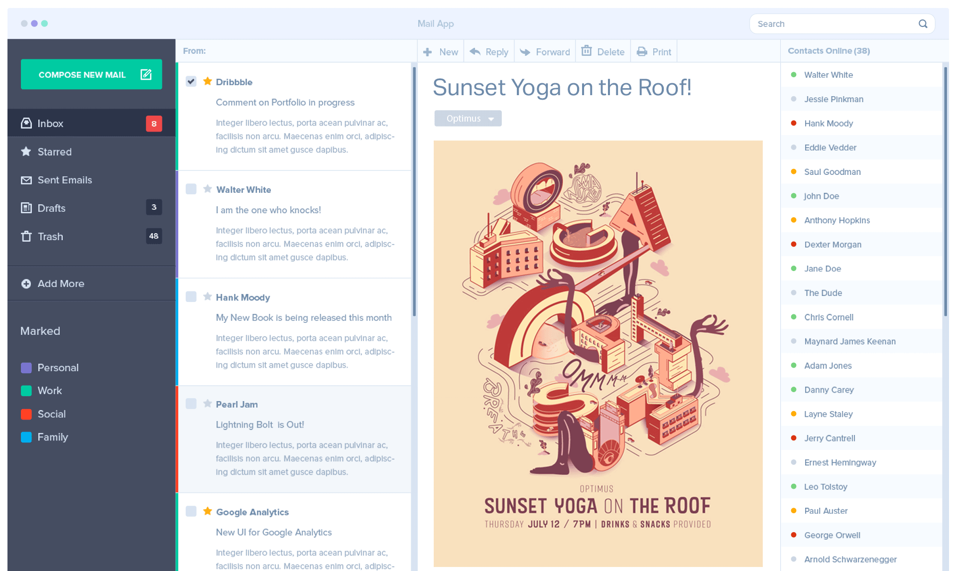Click the Inbox icon in the sidebar
This screenshot has width=956, height=571.
[26, 123]
